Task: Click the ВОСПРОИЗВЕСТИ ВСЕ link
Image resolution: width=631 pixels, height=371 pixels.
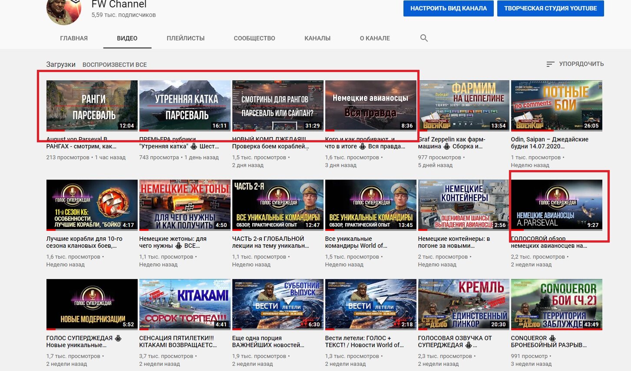Action: click(x=115, y=65)
